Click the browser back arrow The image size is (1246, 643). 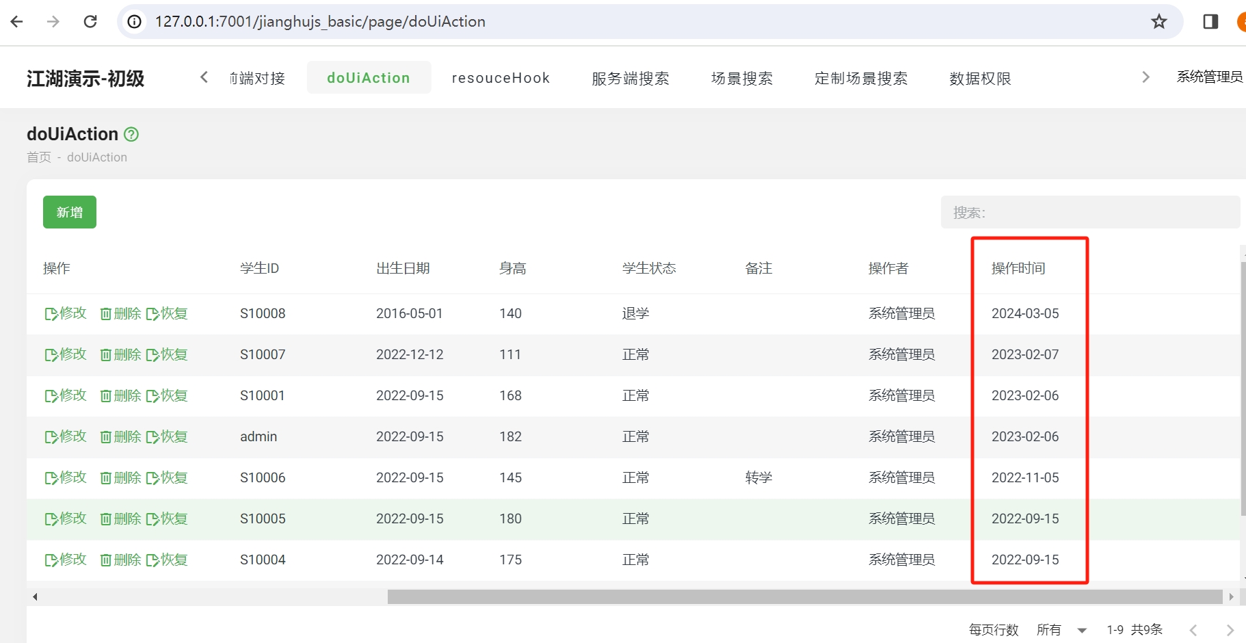click(16, 21)
